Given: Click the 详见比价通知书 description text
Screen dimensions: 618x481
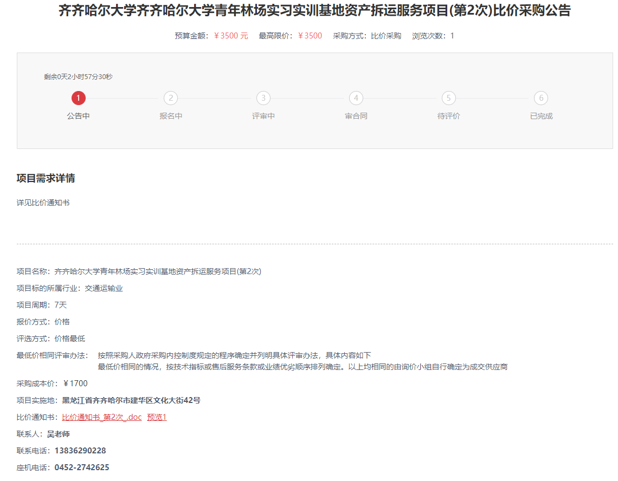Looking at the screenshot, I should [43, 203].
